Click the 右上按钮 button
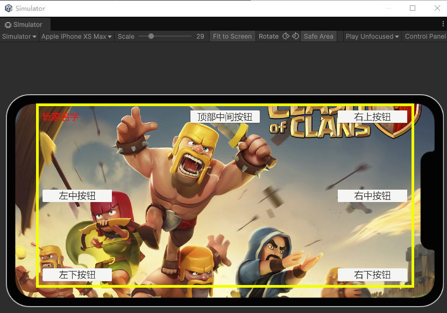The width and height of the screenshot is (447, 313). coord(372,117)
